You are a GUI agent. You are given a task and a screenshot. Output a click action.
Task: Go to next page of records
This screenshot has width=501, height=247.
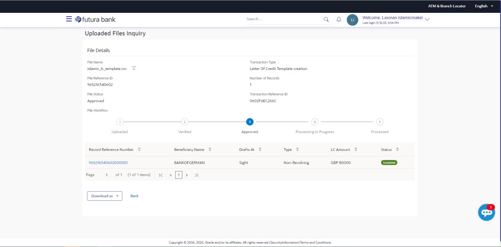point(187,175)
